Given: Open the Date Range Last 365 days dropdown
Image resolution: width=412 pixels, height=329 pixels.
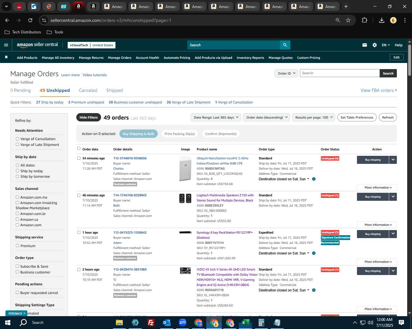Looking at the screenshot, I should (216, 117).
